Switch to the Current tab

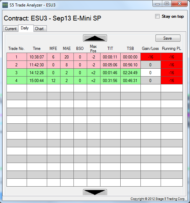pyautogui.click(x=11, y=28)
